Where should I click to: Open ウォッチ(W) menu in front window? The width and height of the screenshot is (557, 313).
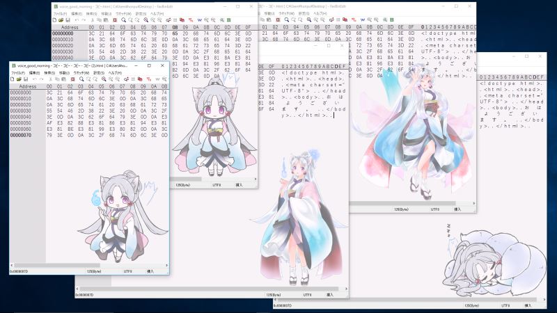pos(81,73)
